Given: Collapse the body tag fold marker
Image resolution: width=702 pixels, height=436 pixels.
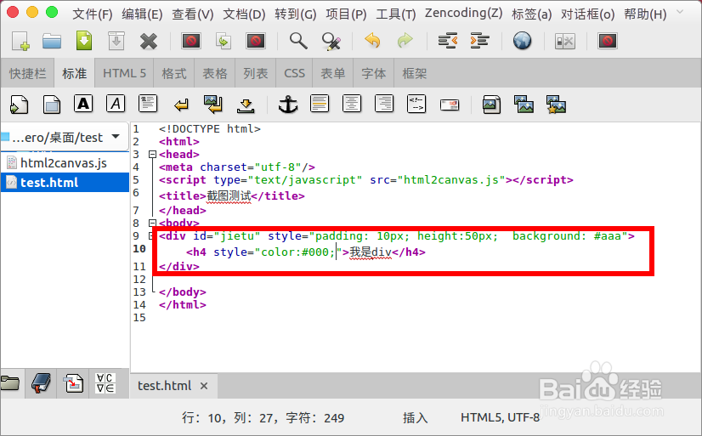Looking at the screenshot, I should pos(152,223).
